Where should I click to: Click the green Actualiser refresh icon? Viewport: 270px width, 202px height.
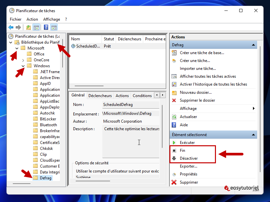tap(174, 117)
